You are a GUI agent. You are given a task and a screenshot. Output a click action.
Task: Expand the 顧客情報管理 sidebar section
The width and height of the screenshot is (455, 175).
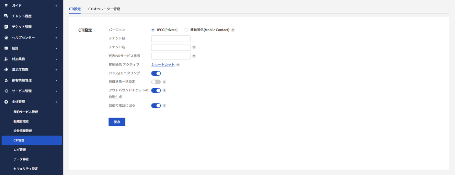coord(56,80)
